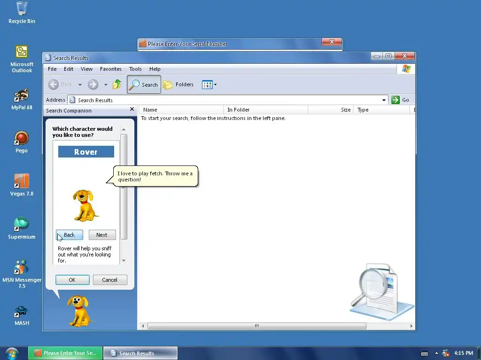Click the Rover name banner

click(86, 152)
